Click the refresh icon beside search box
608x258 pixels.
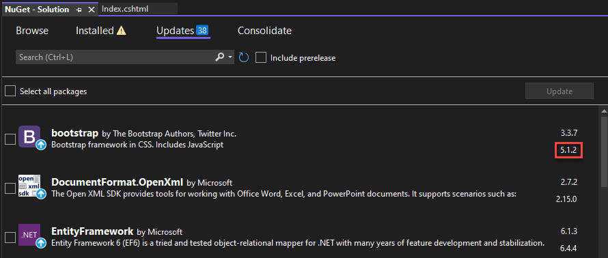[x=243, y=58]
